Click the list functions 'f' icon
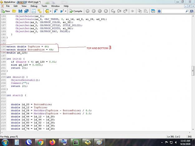 click(62, 11)
